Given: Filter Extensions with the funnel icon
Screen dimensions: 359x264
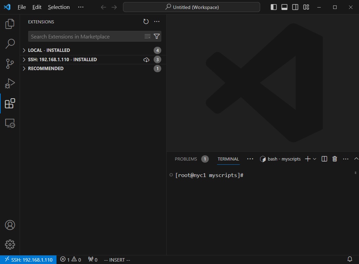Looking at the screenshot, I should [x=157, y=36].
